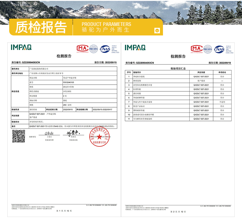242x220 pixels.
Task: Click the red MA certification mark on page 2
Action: [x=196, y=49]
